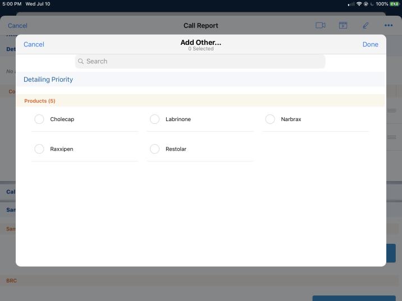Tap the magnifier icon in search bar
402x301 pixels.
[81, 61]
